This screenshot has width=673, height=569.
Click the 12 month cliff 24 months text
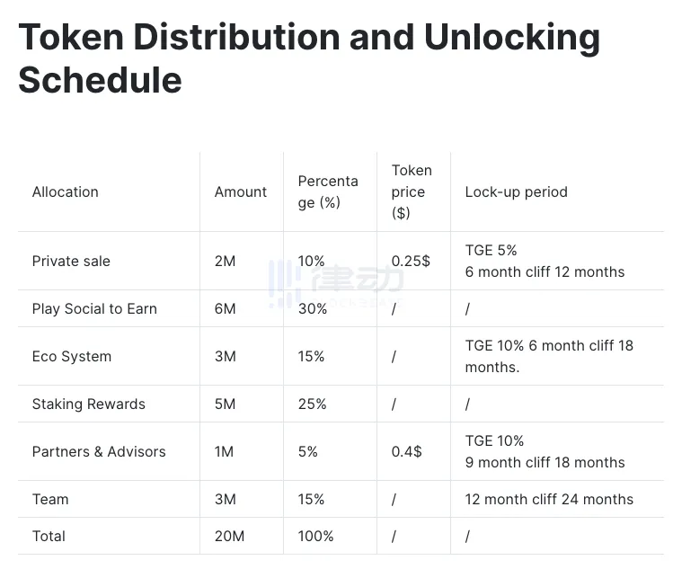(549, 499)
